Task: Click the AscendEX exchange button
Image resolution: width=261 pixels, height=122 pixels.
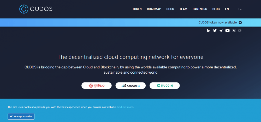Action: (x=130, y=86)
